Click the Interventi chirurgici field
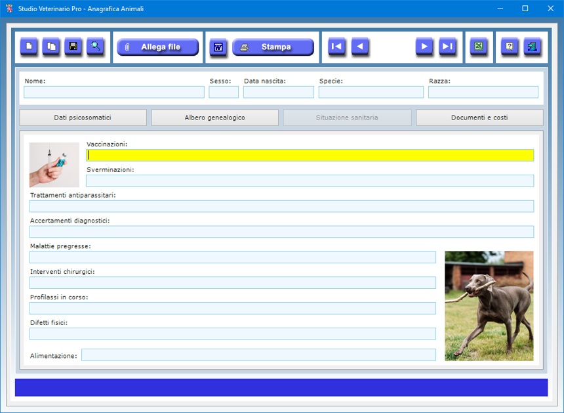 click(233, 282)
